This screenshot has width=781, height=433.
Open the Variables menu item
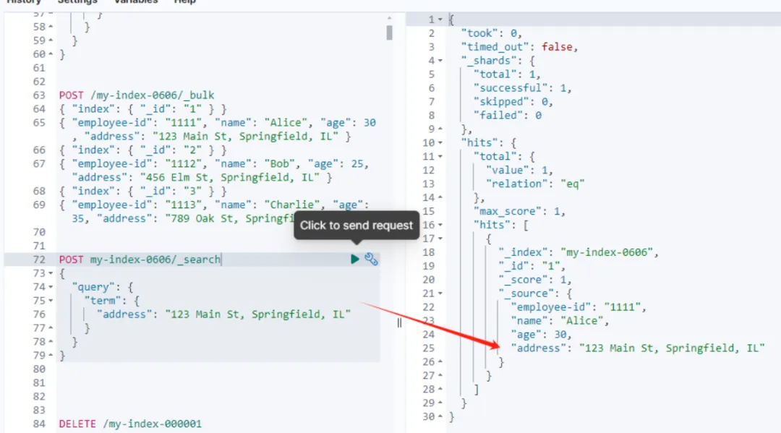[x=137, y=2]
